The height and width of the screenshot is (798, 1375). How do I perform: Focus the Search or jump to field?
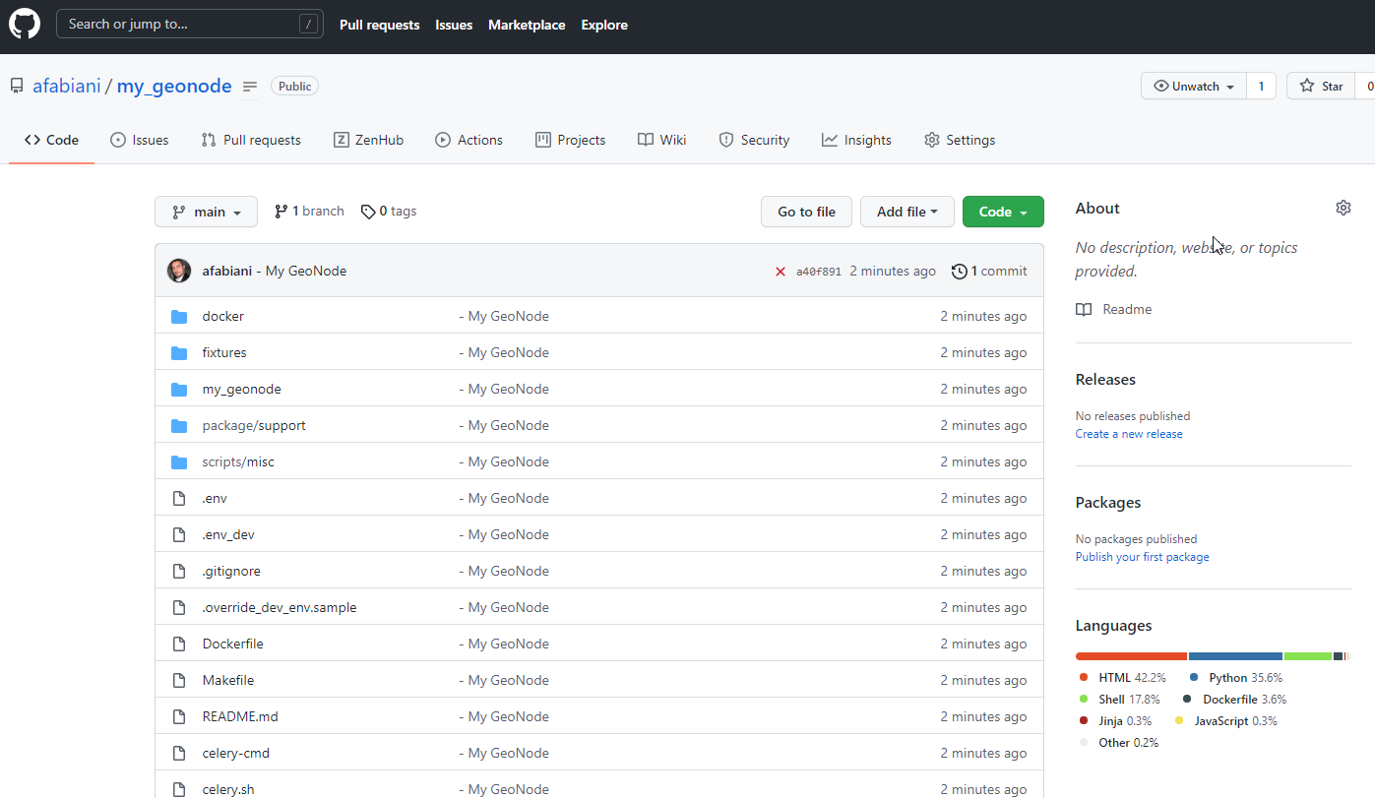click(x=190, y=24)
